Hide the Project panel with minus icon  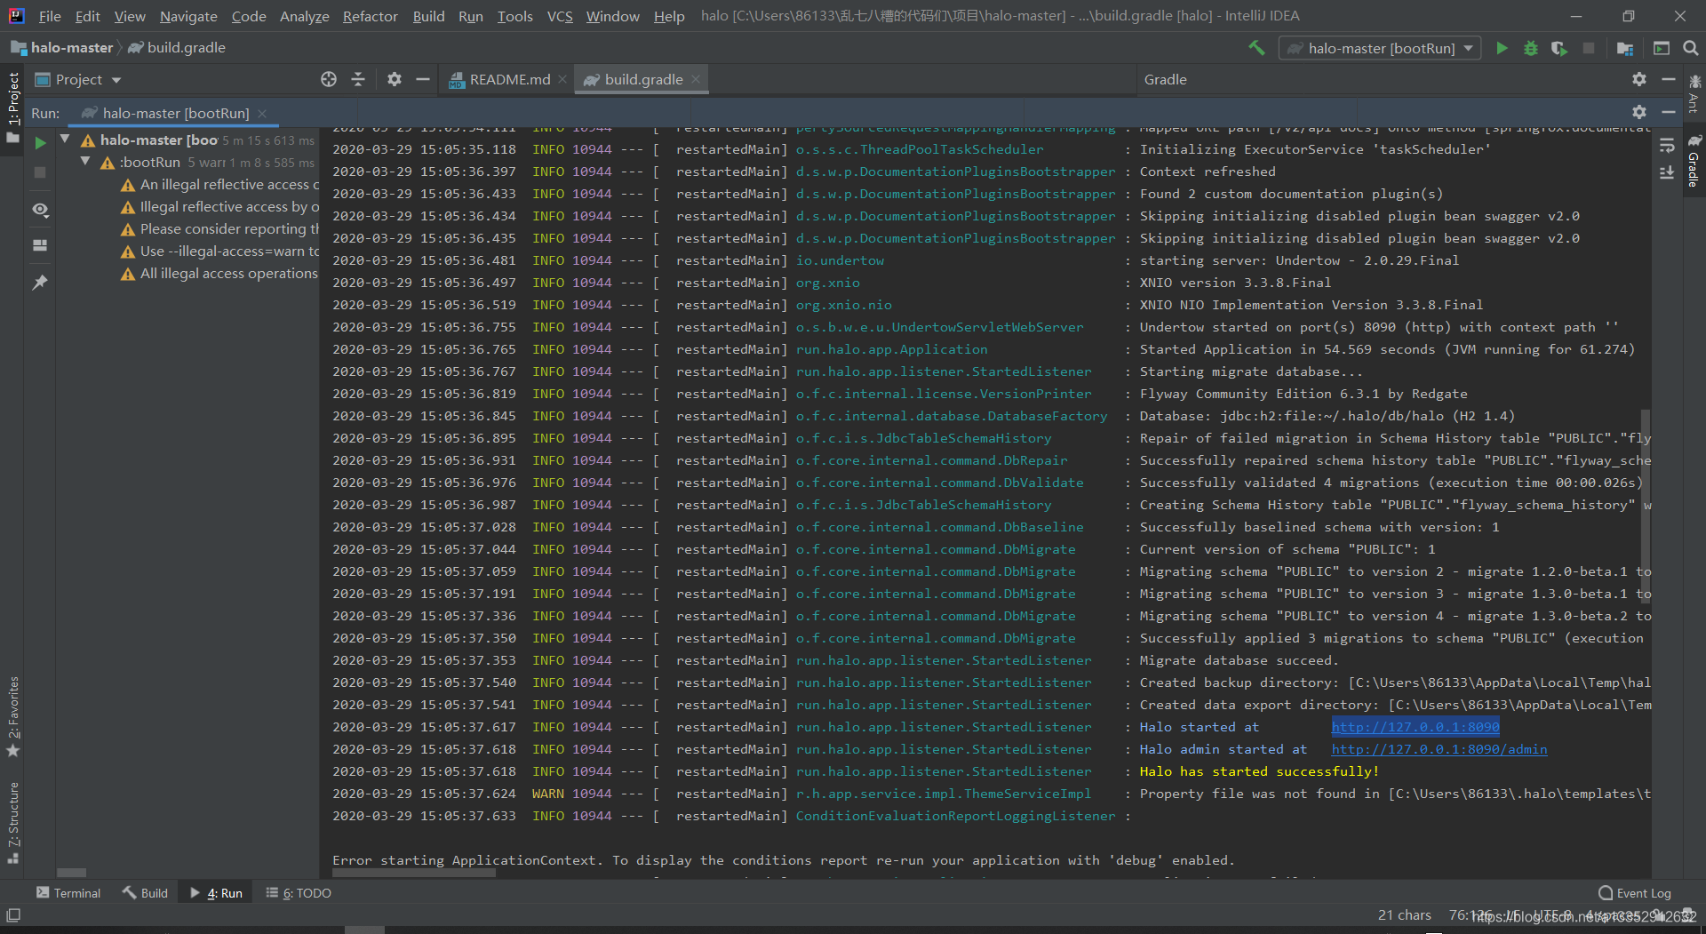[x=423, y=79]
